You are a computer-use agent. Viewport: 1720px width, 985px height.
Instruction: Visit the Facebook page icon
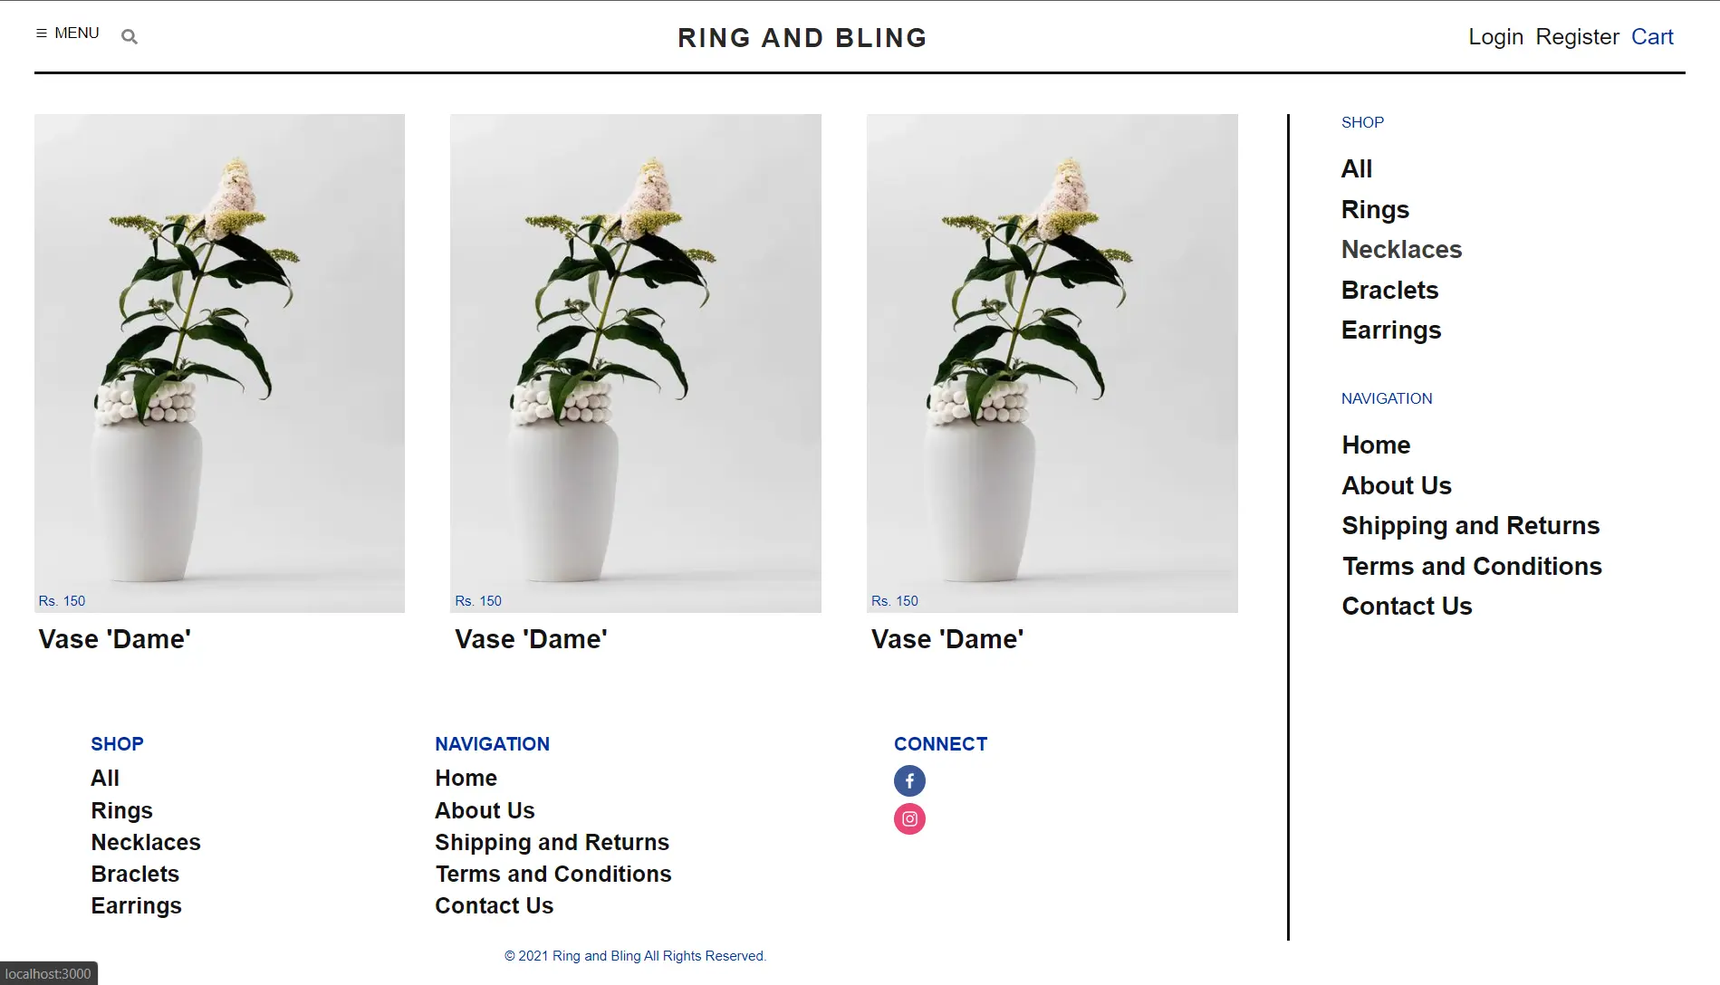tap(909, 780)
